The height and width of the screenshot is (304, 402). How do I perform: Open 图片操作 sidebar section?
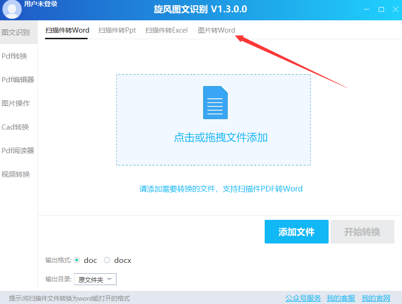coord(19,103)
